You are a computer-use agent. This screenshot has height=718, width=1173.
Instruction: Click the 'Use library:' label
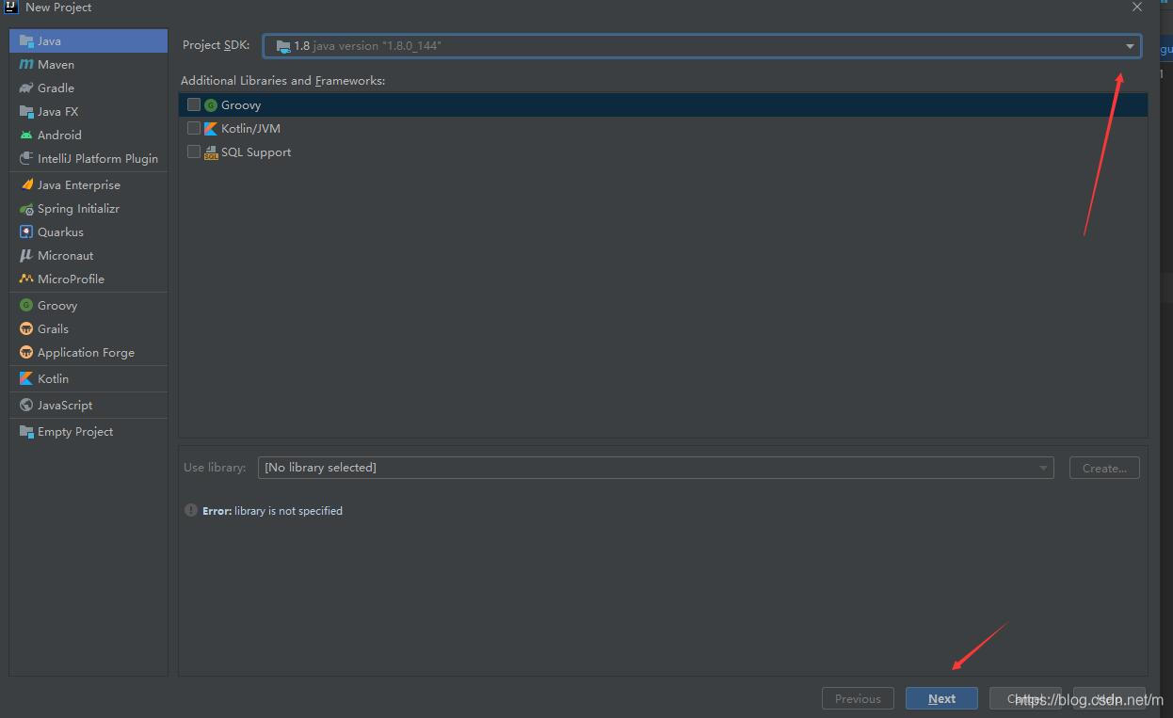215,468
